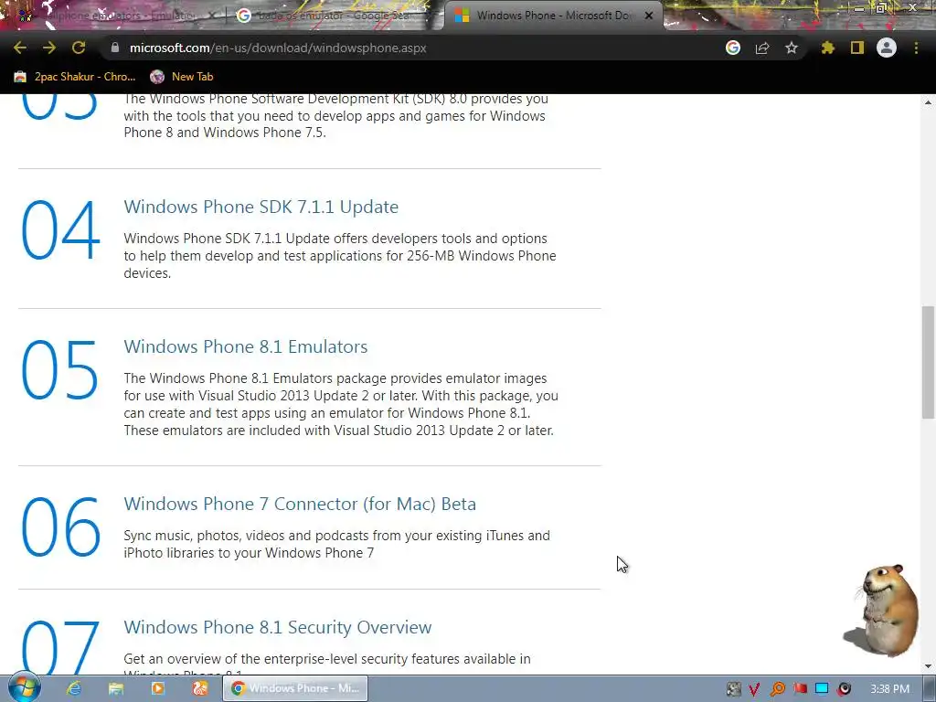Open Windows Phone 7 Connector (for Mac) Beta

pyautogui.click(x=300, y=504)
